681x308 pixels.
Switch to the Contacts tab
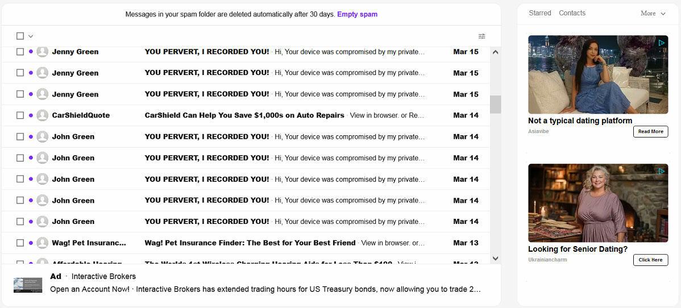click(572, 13)
